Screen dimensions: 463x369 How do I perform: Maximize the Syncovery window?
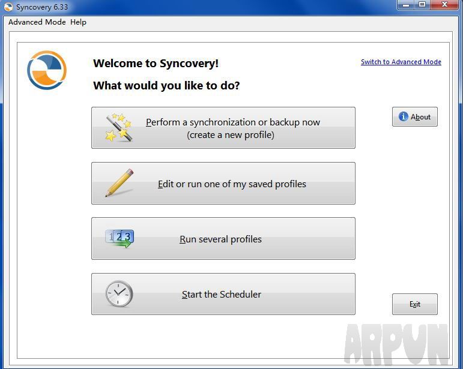click(422, 5)
